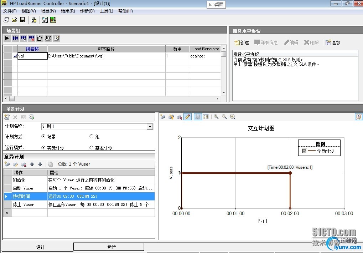Click the scenario groups horizontal scroll right arrow
Image resolution: width=363 pixels, height=253 pixels.
click(x=217, y=98)
